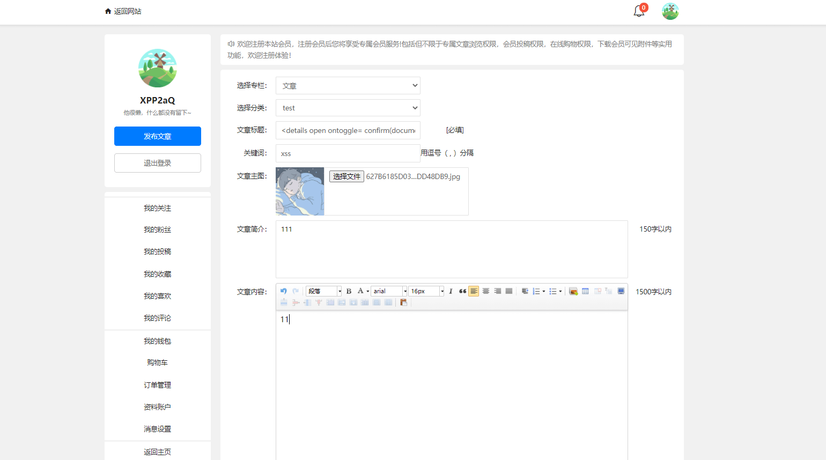Open the font color dropdown arrow
Screen dimensions: 826x460
(368, 291)
